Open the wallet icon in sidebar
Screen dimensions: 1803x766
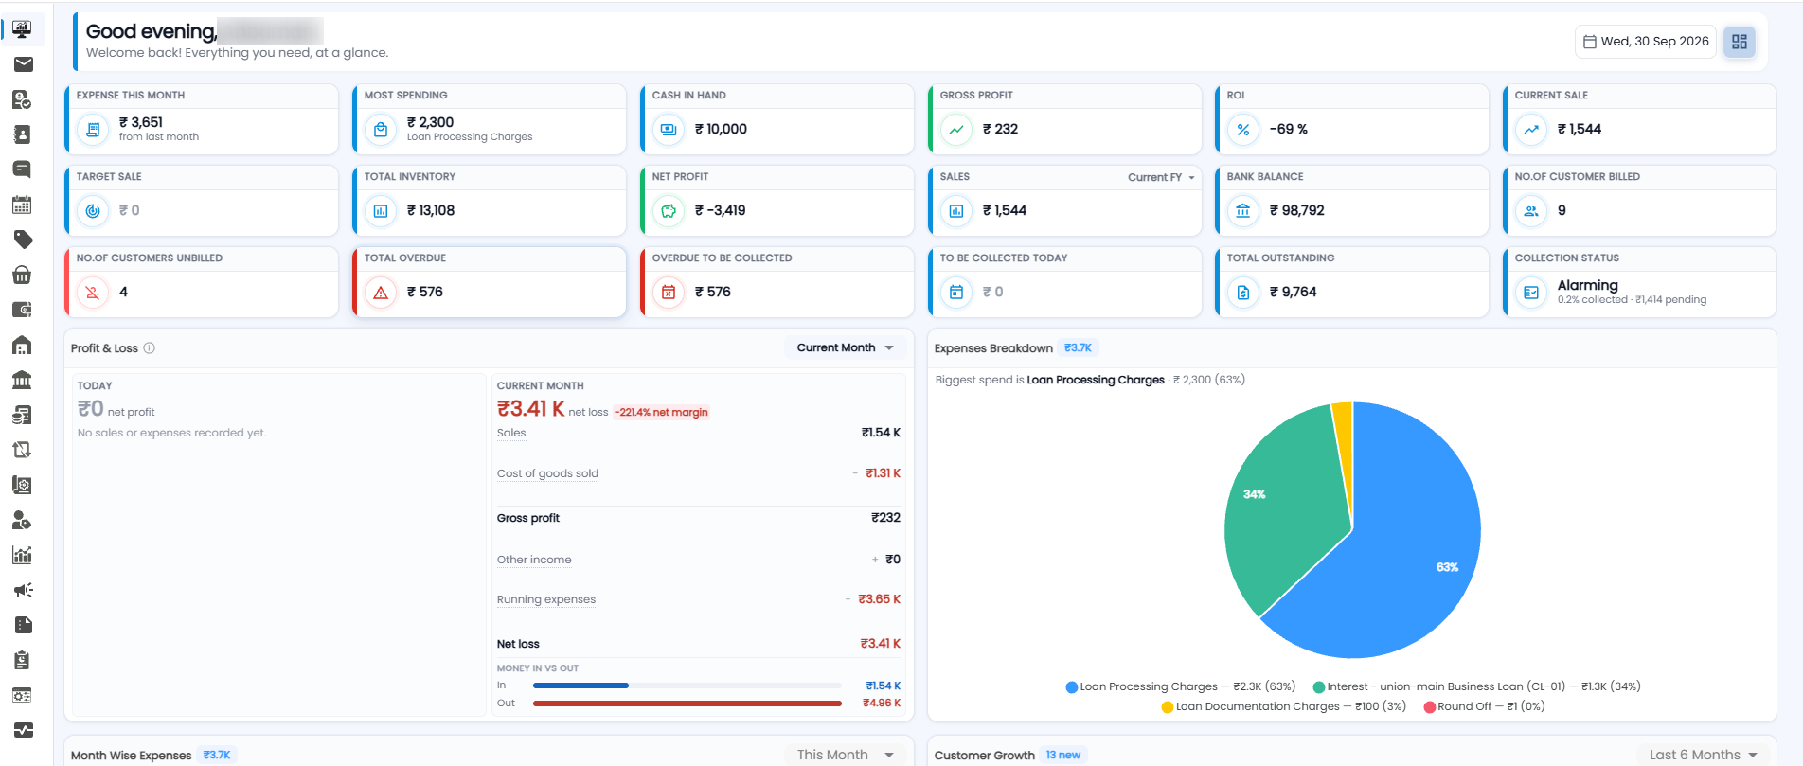(22, 310)
